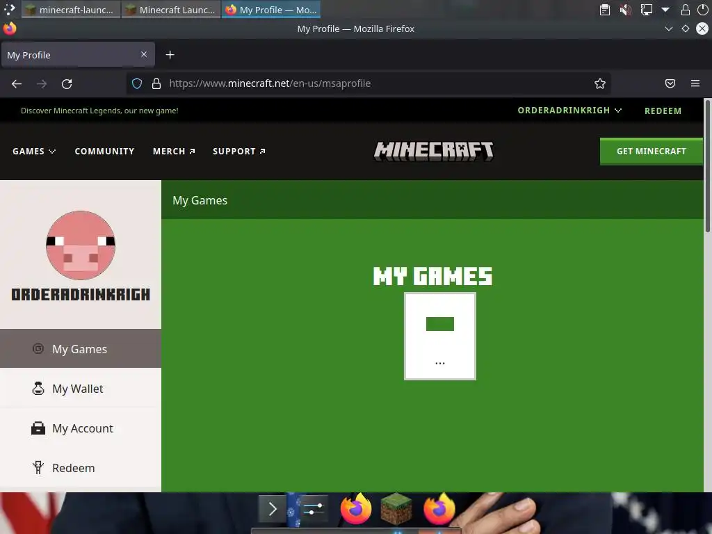Launch the right Firefox icon in the dock
Image resolution: width=712 pixels, height=534 pixels.
439,508
